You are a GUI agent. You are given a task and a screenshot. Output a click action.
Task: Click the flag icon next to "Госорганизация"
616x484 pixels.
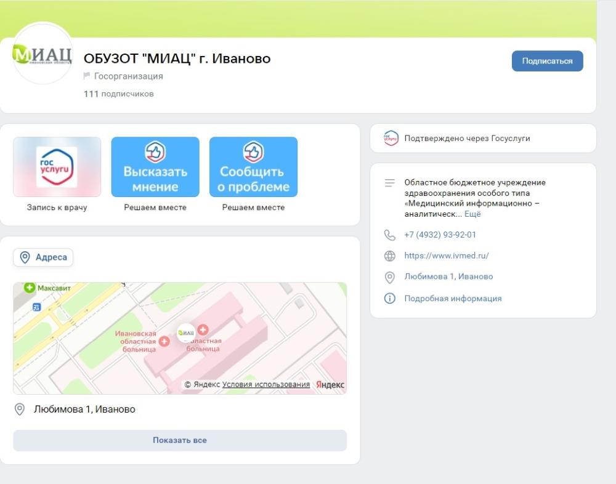click(86, 76)
